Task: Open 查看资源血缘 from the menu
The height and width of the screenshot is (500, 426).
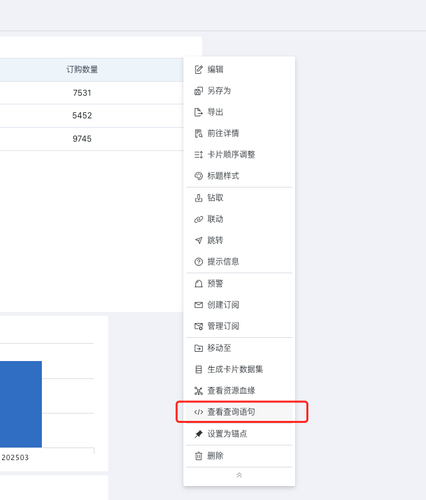Action: pos(239,391)
